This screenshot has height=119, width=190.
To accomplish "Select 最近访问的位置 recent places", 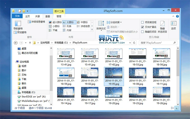I will [28, 53].
